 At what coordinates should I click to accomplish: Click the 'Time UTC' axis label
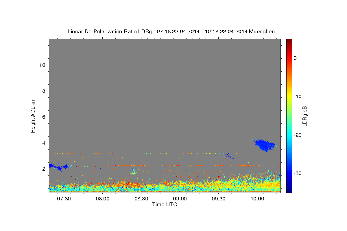pyautogui.click(x=165, y=205)
